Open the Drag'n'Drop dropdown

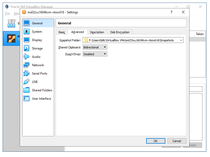coord(95,54)
